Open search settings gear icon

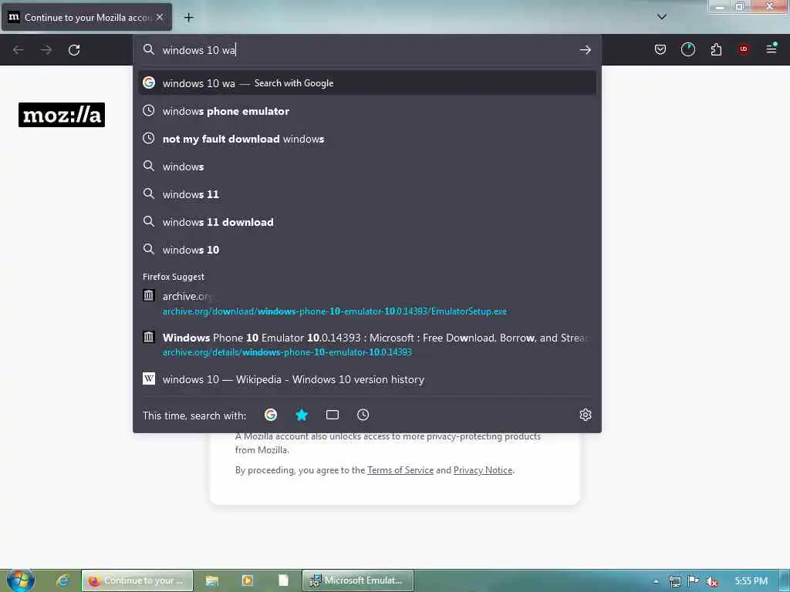[x=585, y=415]
